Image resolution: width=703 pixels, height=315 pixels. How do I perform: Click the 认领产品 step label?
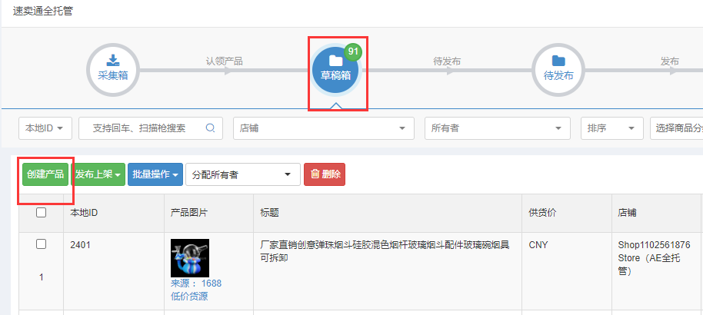pyautogui.click(x=224, y=61)
